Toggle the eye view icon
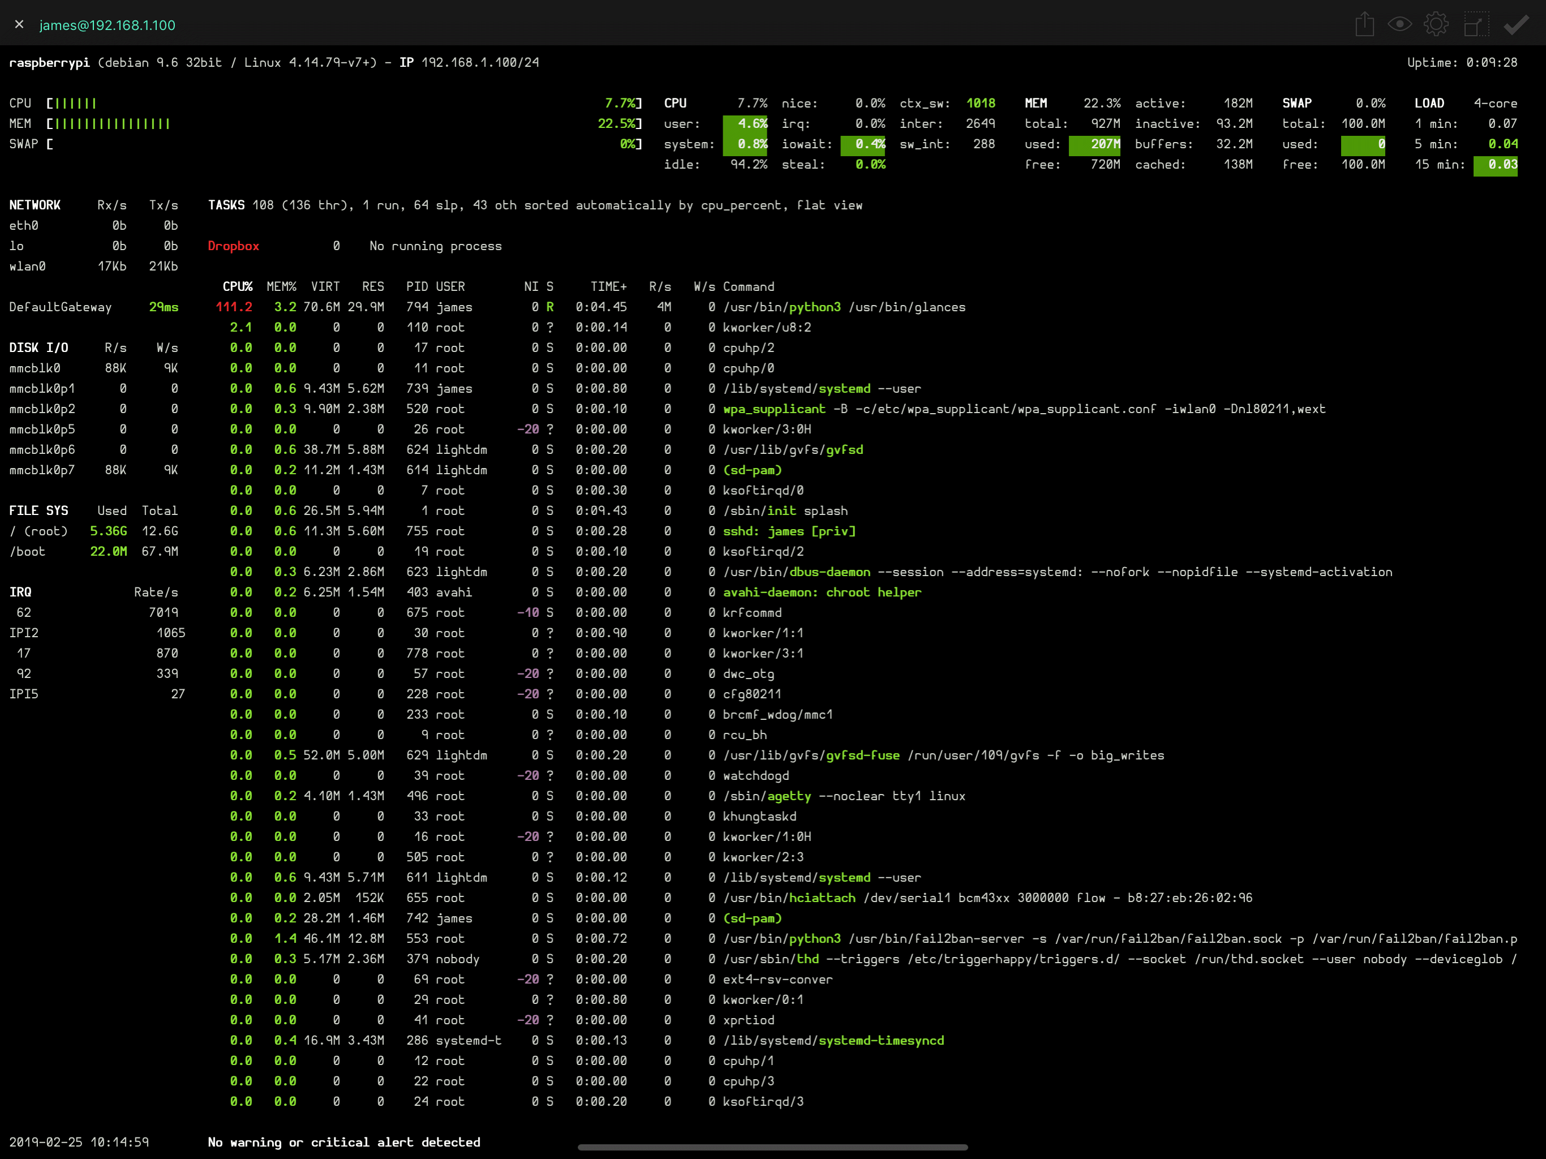 [x=1399, y=24]
